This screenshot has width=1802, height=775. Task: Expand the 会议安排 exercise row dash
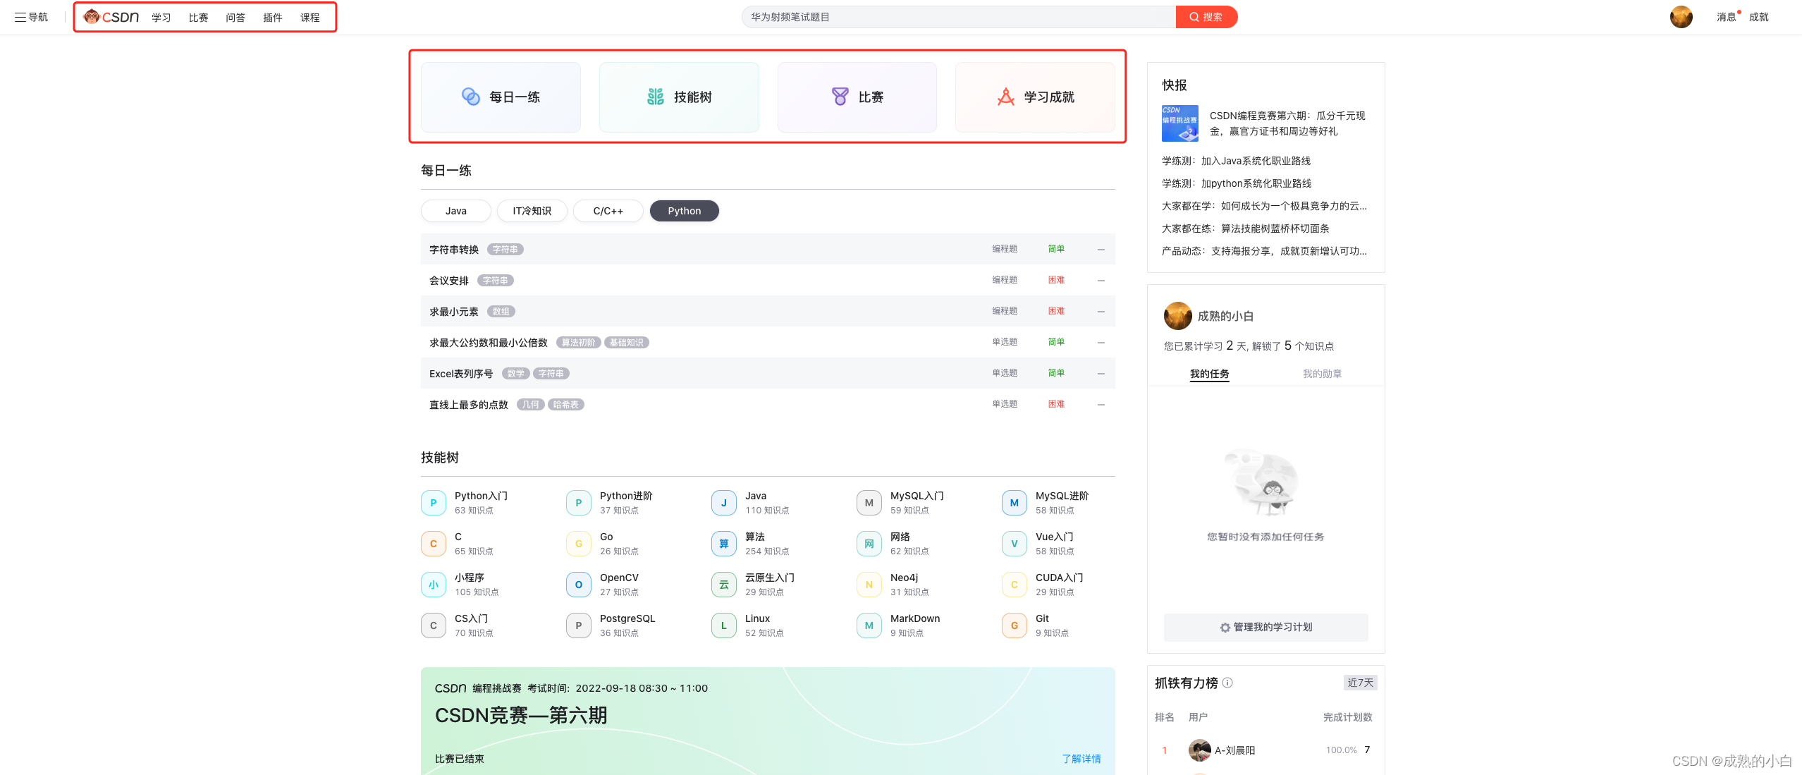click(x=1101, y=281)
